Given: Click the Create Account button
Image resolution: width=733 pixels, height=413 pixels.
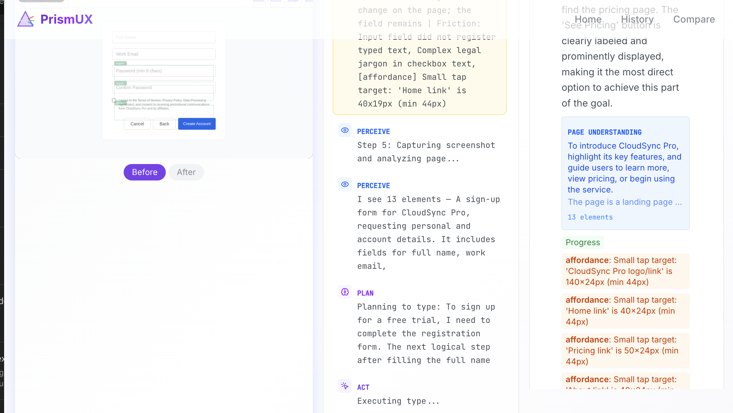Looking at the screenshot, I should coord(197,124).
